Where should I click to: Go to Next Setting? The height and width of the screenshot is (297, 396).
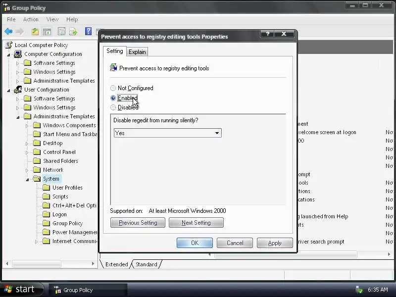pyautogui.click(x=196, y=222)
